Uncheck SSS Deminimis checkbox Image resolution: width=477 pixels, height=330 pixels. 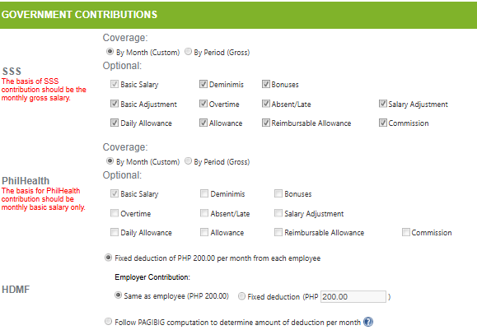203,84
